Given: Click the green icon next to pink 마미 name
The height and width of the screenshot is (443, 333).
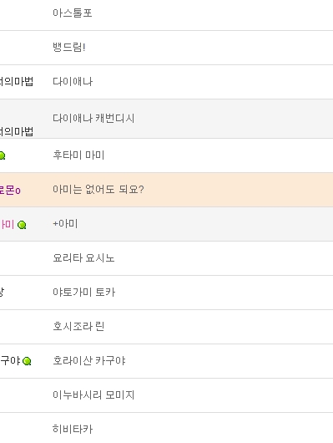Looking at the screenshot, I should (x=22, y=225).
